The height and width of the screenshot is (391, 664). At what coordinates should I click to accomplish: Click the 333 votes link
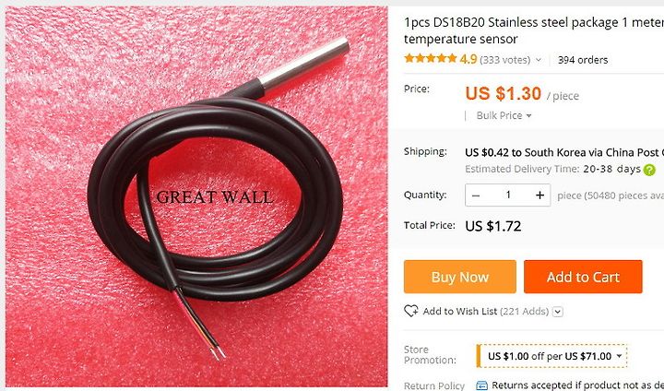504,60
